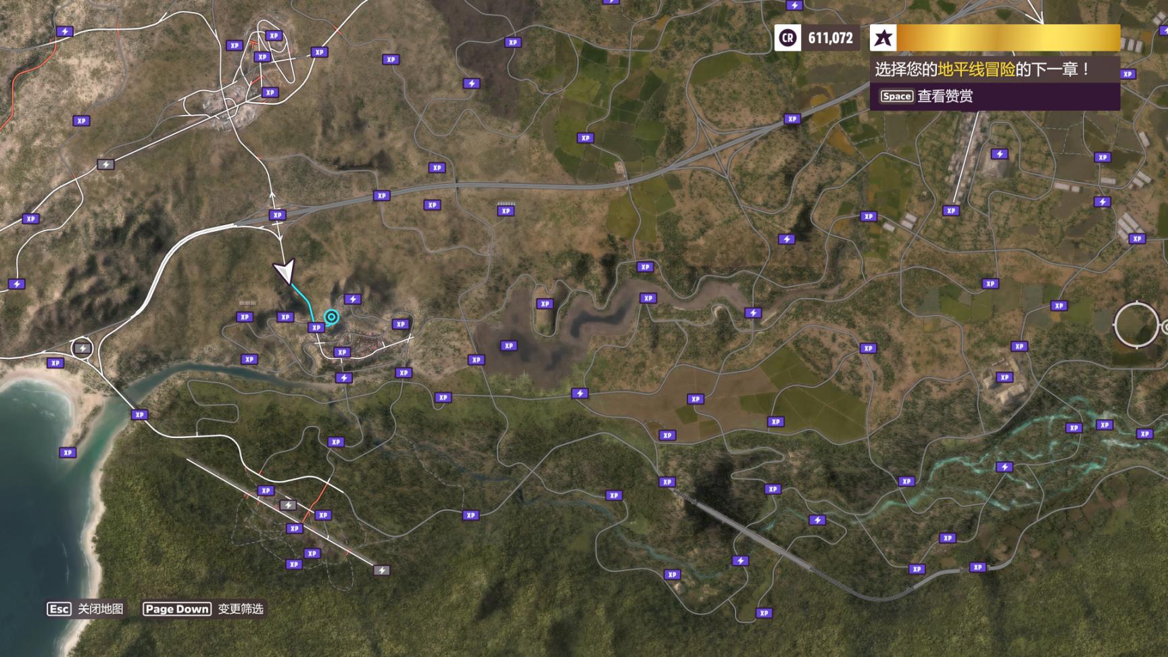Select the fast travel board on the turquoise river

click(x=1004, y=467)
